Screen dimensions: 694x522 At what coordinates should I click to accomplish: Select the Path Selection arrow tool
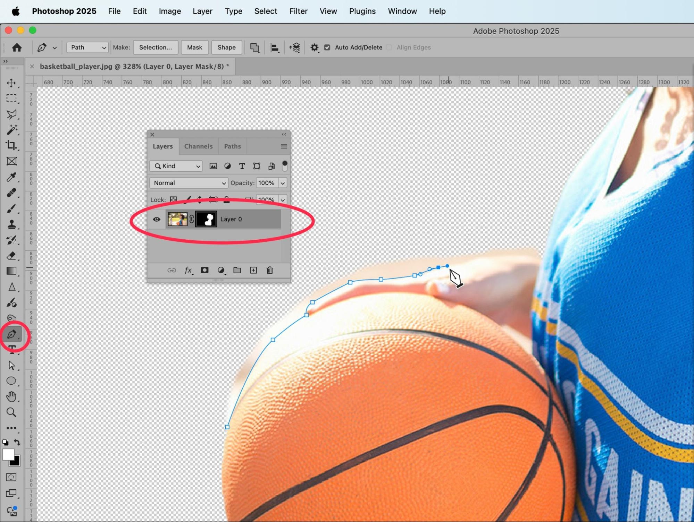coord(11,365)
